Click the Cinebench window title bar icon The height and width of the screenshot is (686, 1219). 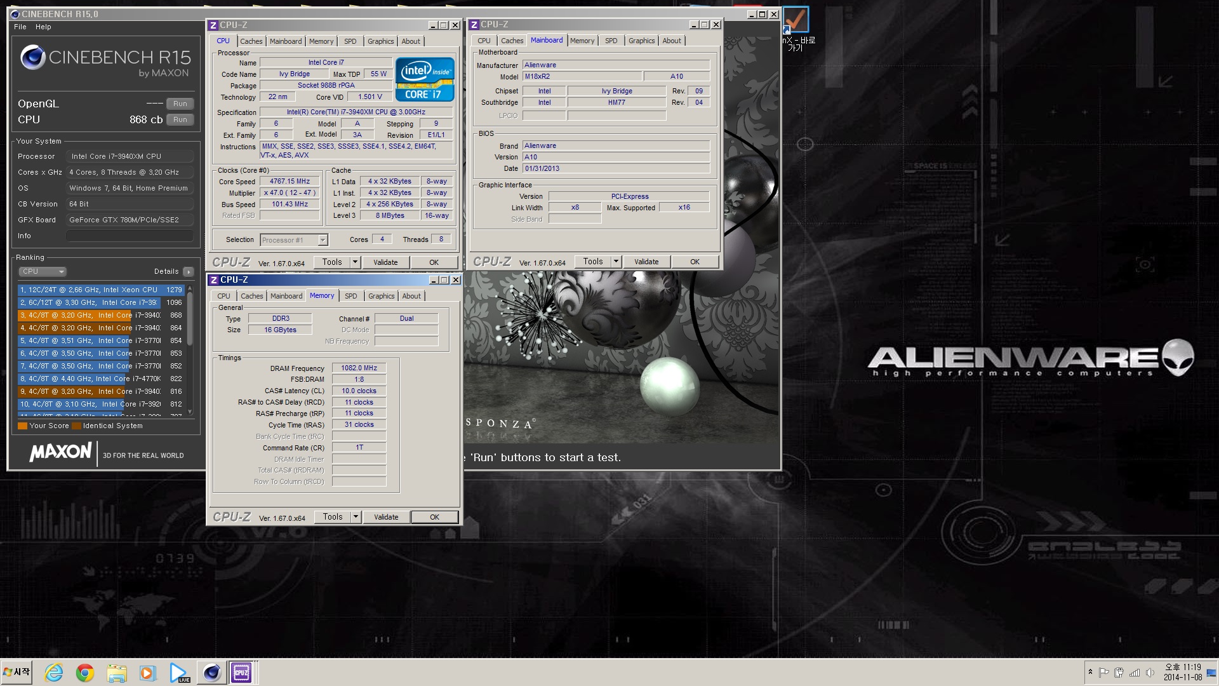tap(15, 14)
